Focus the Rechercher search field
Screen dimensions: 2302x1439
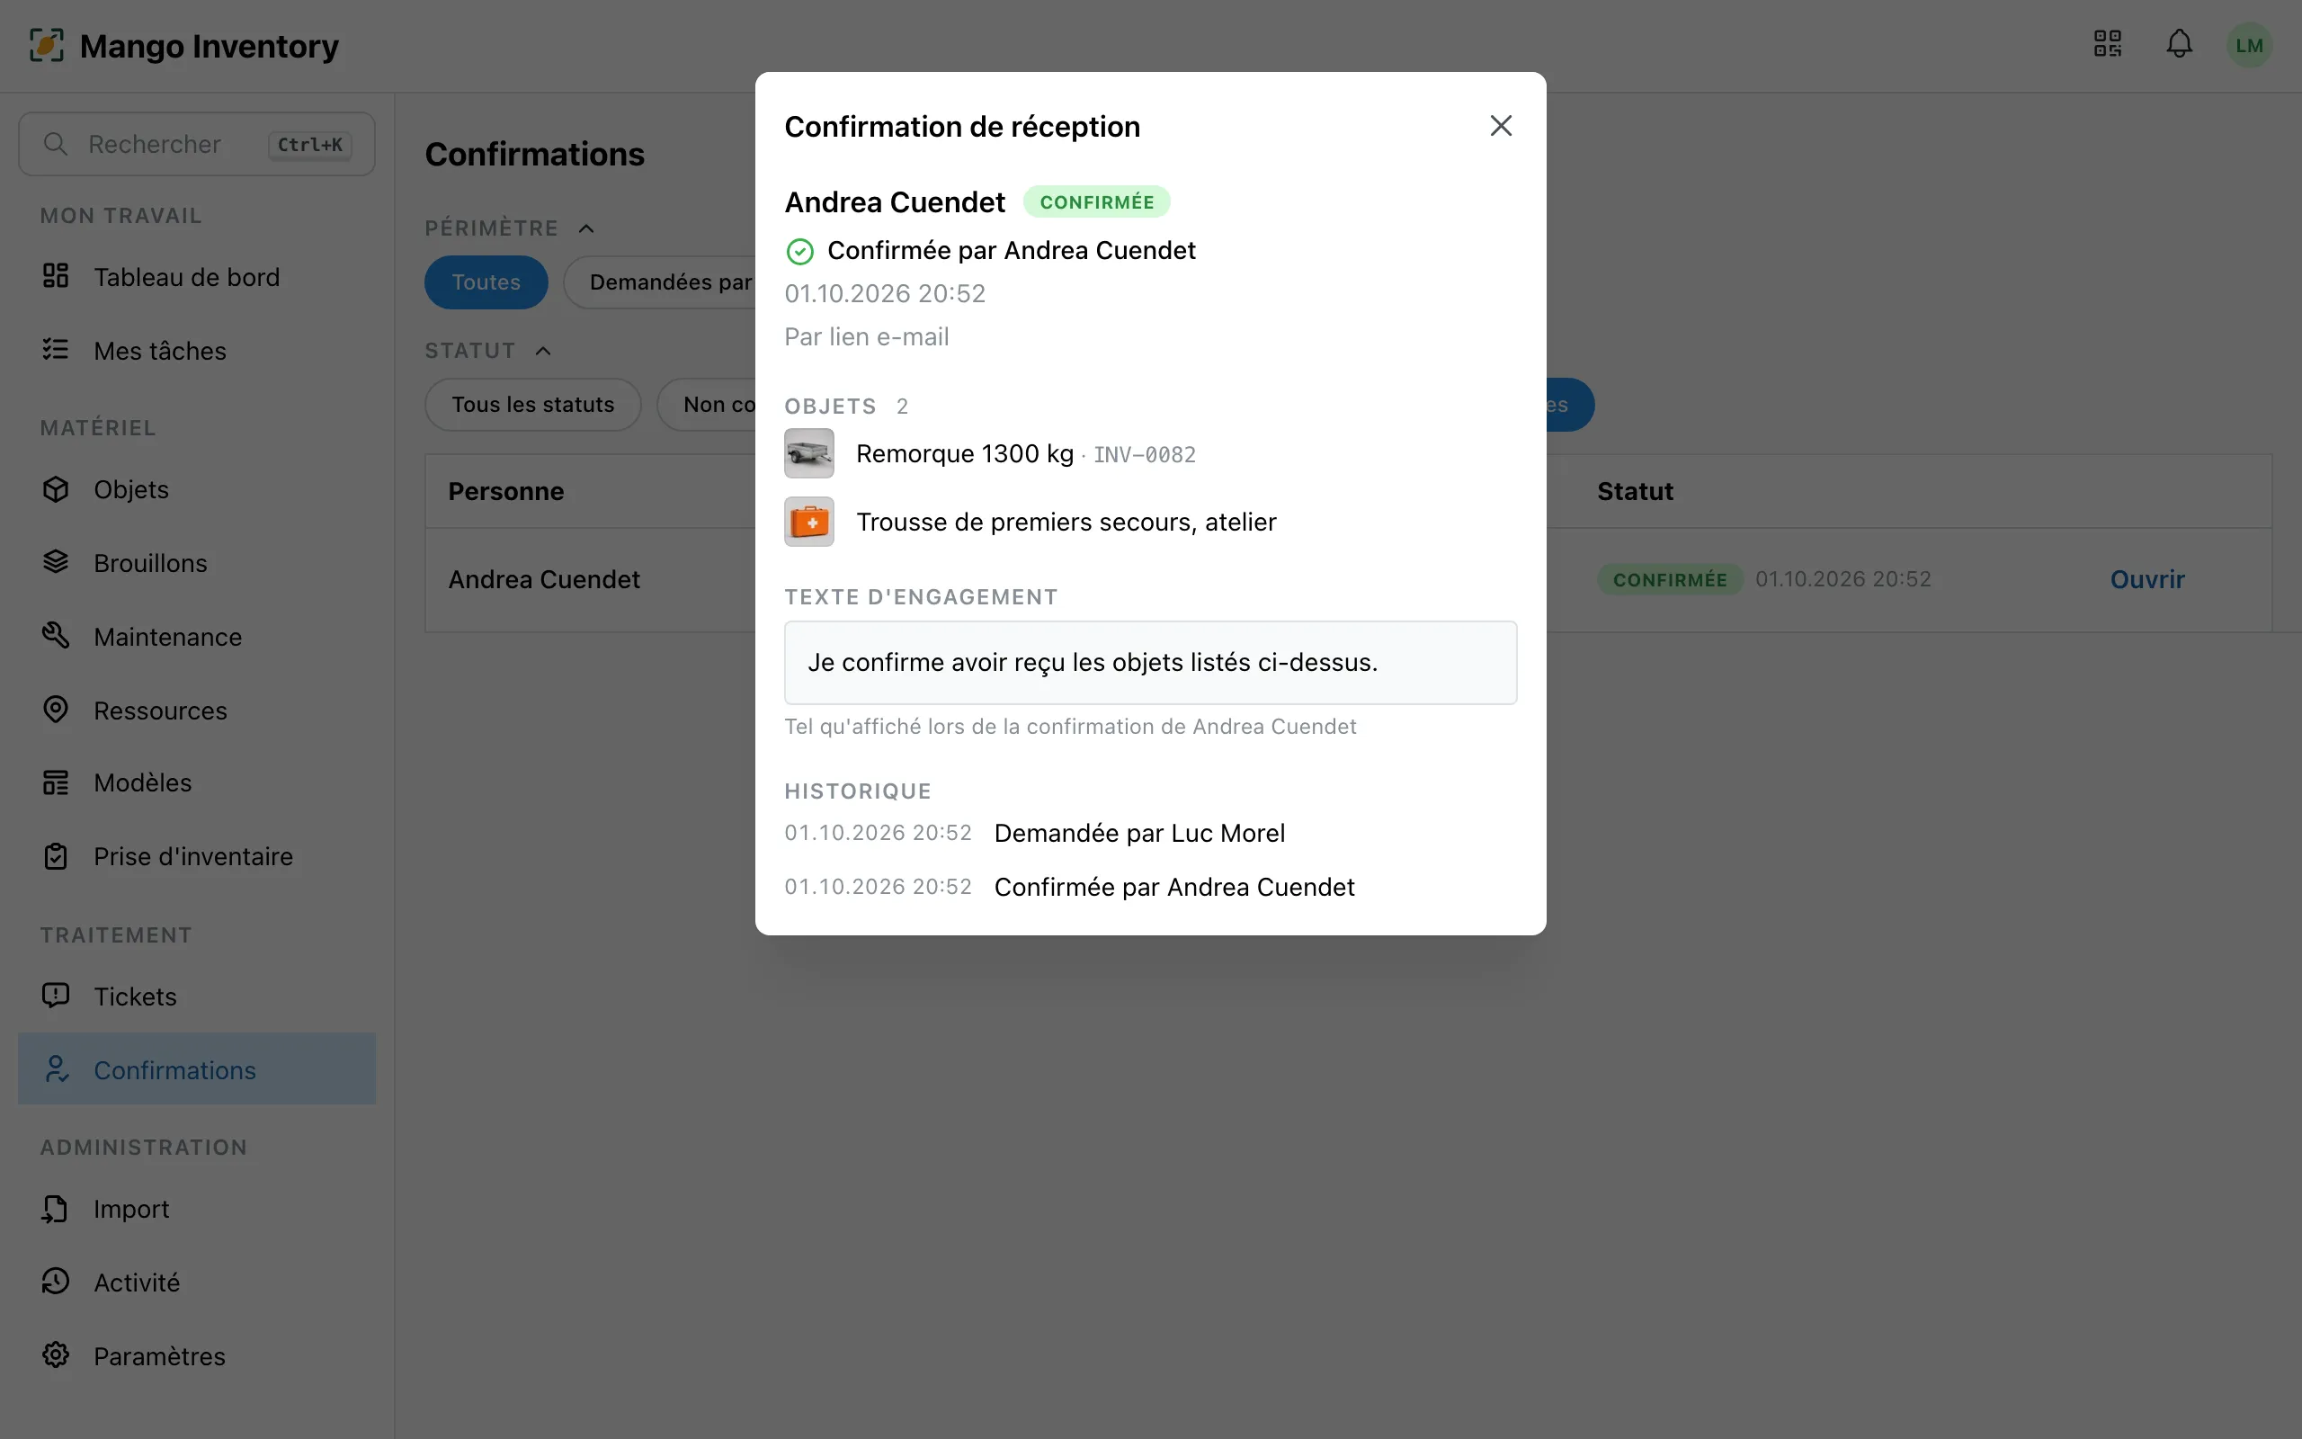[x=197, y=144]
